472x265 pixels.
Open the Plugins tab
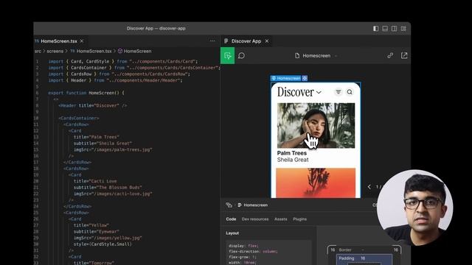(300, 219)
